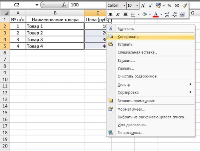This screenshot has width=200, height=151.
Task: Select cell Цена (руб.)
Action: pyautogui.click(x=98, y=20)
